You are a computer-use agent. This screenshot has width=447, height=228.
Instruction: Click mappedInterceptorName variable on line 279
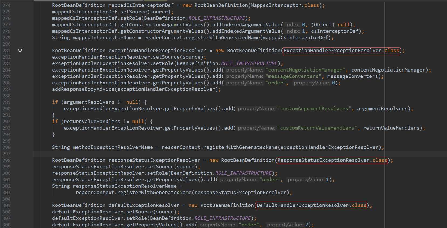pos(104,38)
